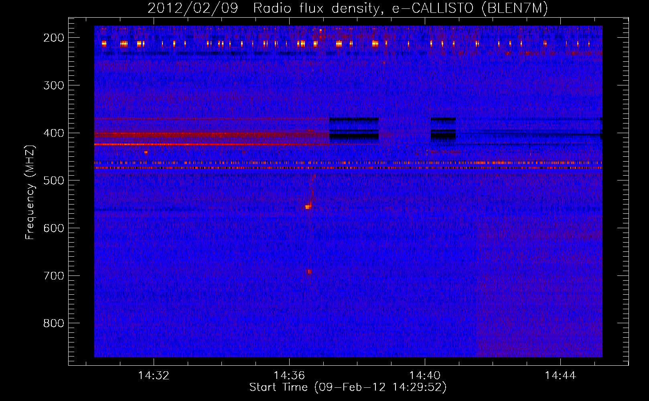Click the bright burst spot near 560 MHz
Image resolution: width=649 pixels, height=401 pixels.
point(308,207)
